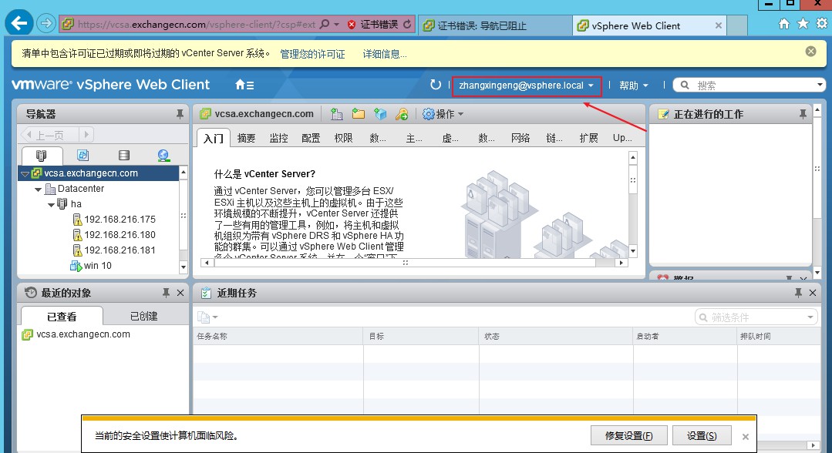Show the Viewed objects tab
832x453 pixels.
coord(62,317)
